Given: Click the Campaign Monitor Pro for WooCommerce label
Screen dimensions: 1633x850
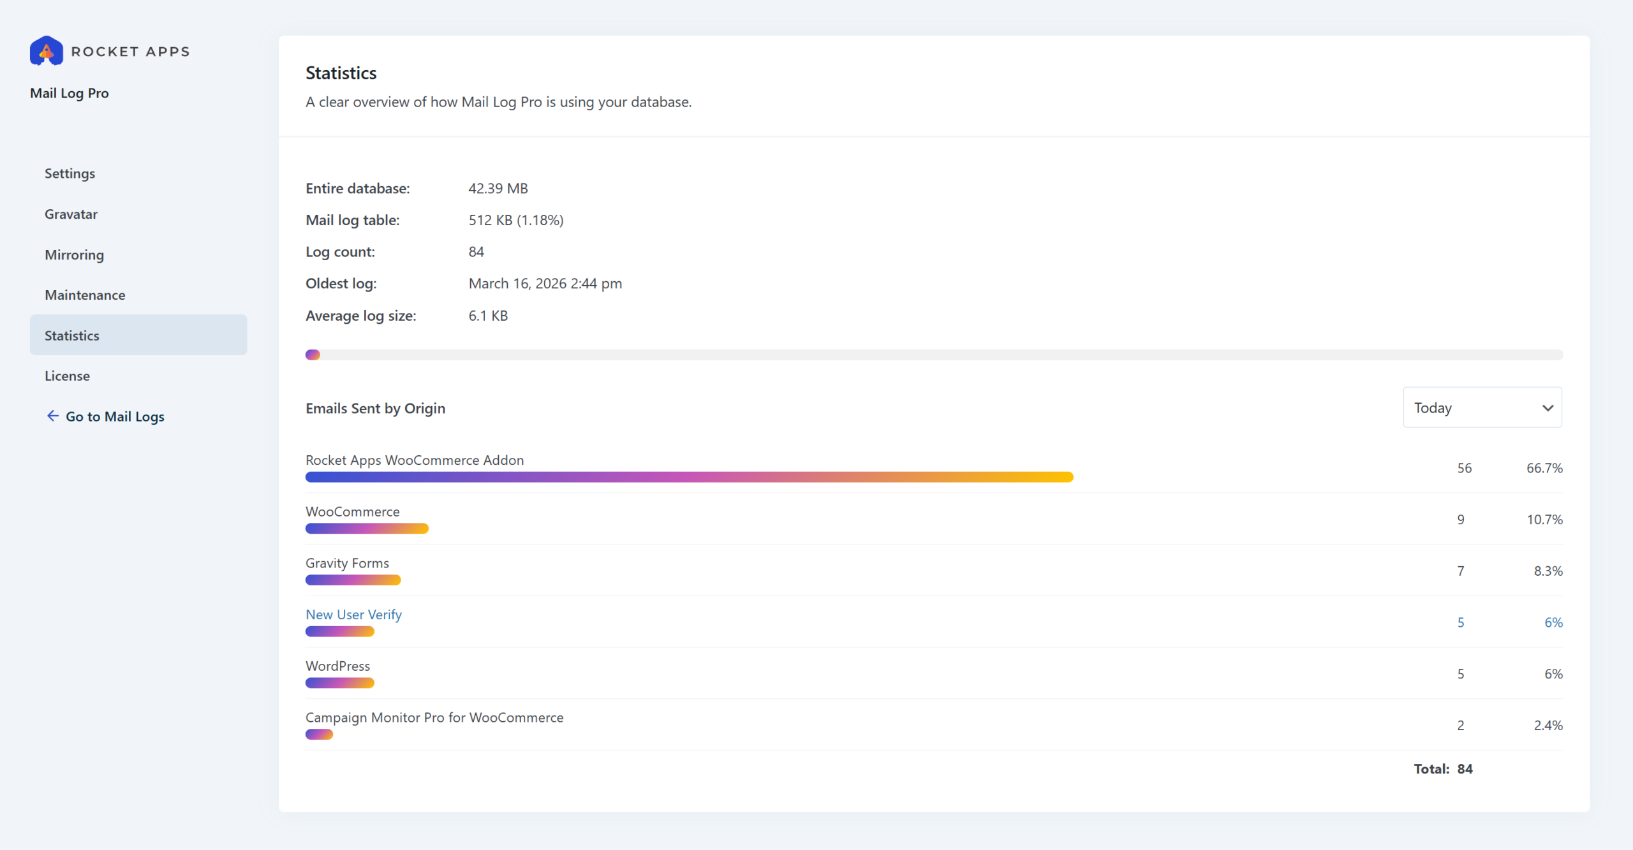Looking at the screenshot, I should click(434, 718).
